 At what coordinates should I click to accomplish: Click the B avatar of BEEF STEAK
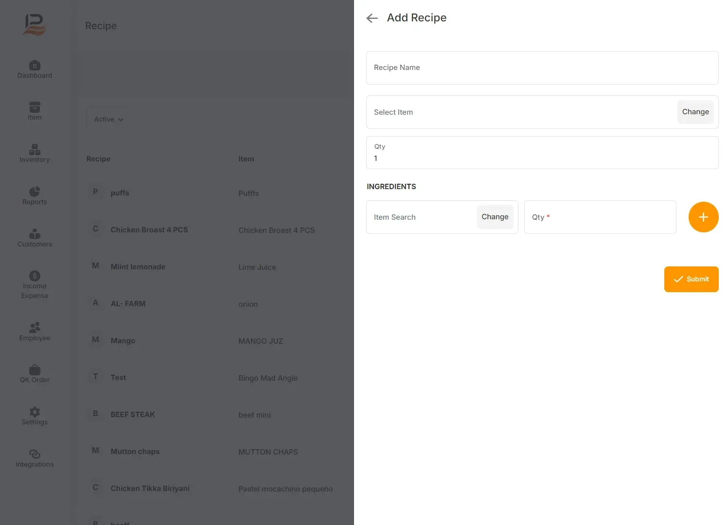point(95,414)
